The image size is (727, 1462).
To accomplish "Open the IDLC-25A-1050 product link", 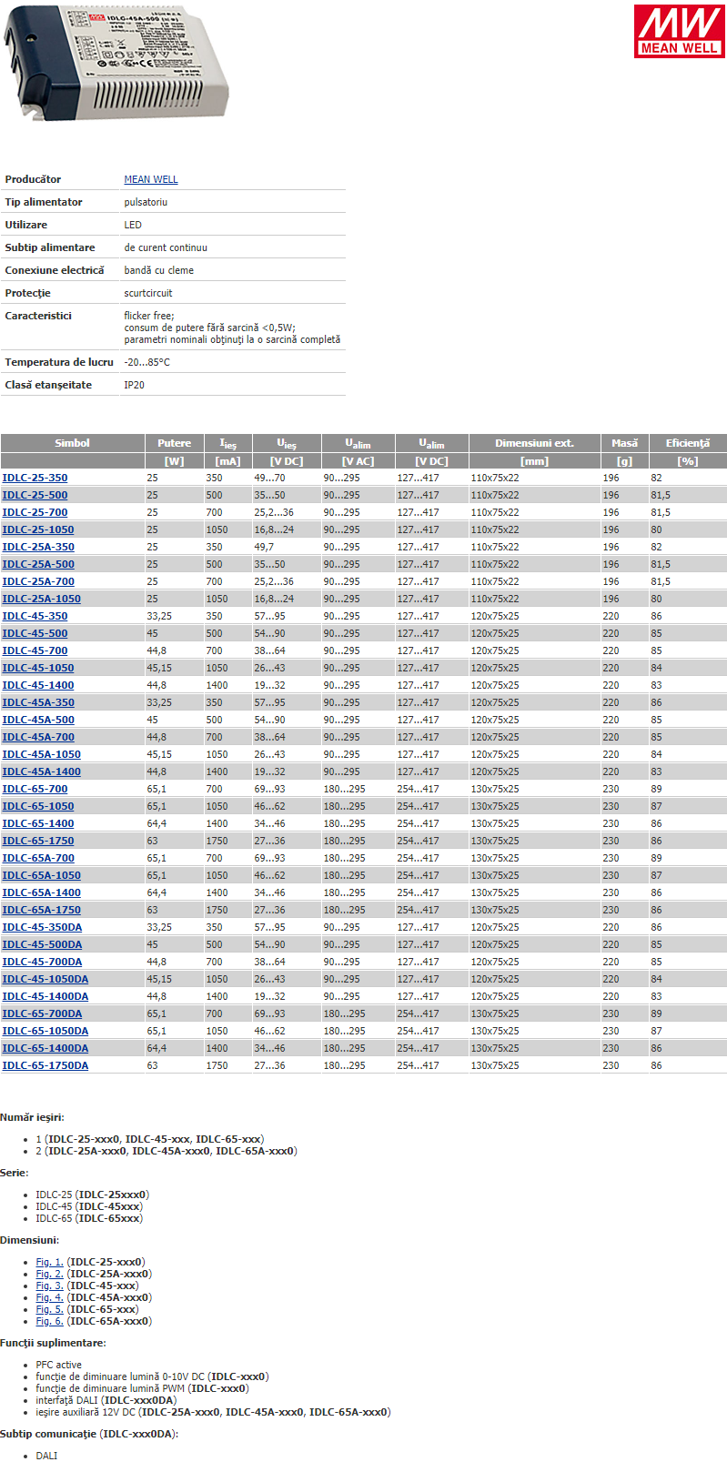I will coord(41,599).
